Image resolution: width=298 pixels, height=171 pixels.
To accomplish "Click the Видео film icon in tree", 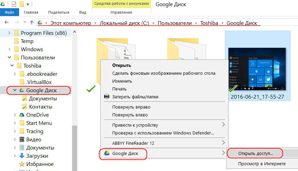I will [x=22, y=140].
